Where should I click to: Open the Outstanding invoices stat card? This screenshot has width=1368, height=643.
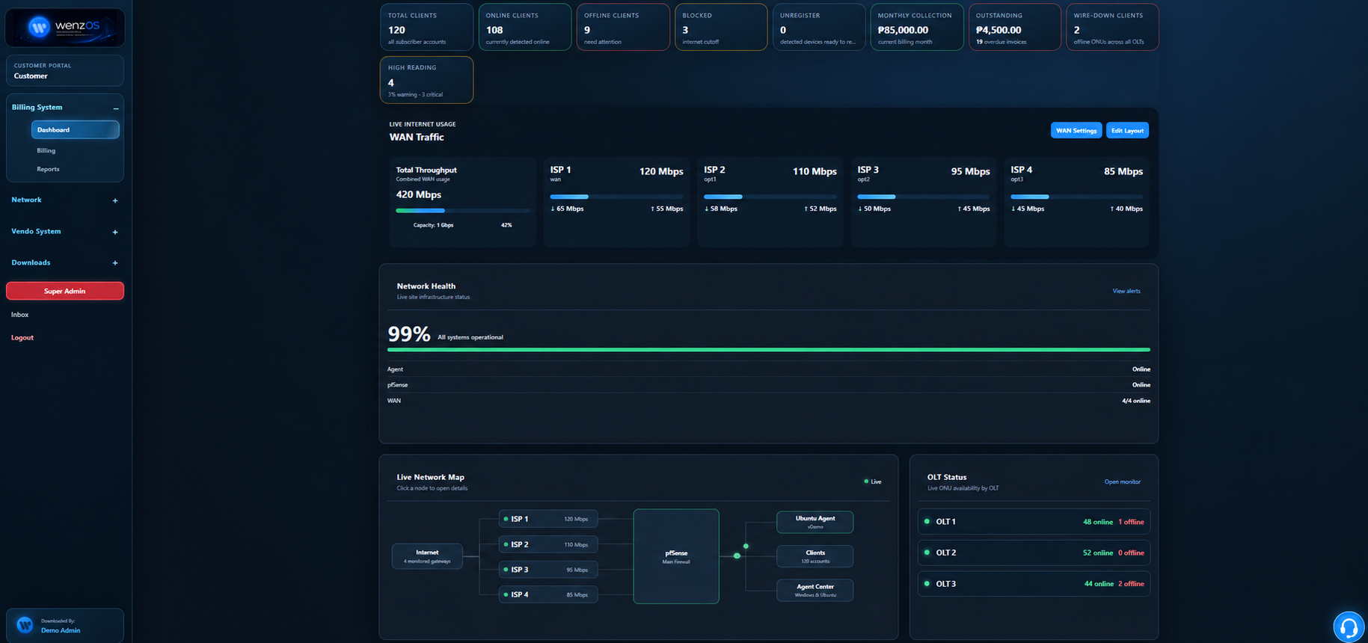click(x=1015, y=27)
